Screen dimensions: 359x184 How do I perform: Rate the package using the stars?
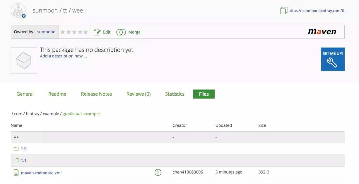click(74, 32)
